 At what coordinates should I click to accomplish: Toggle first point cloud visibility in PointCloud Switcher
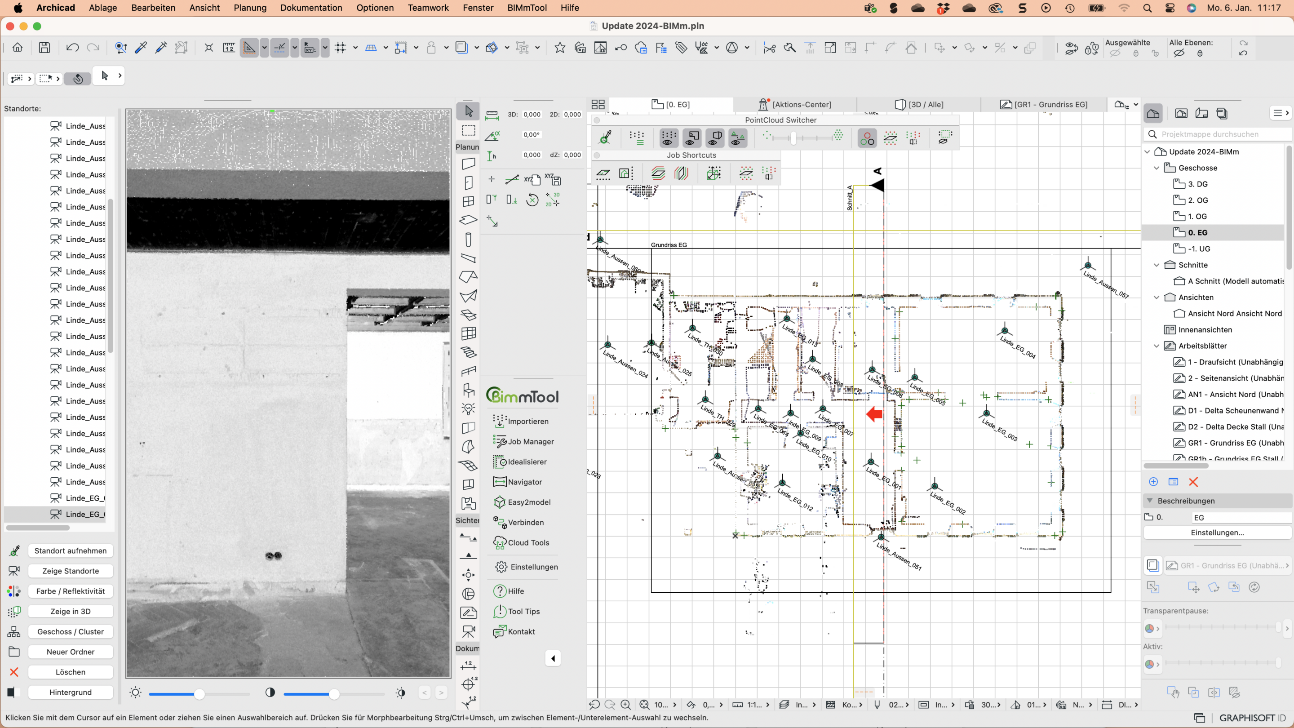[668, 138]
